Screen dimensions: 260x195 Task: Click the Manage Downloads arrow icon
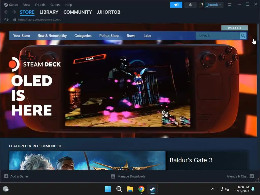point(113,176)
